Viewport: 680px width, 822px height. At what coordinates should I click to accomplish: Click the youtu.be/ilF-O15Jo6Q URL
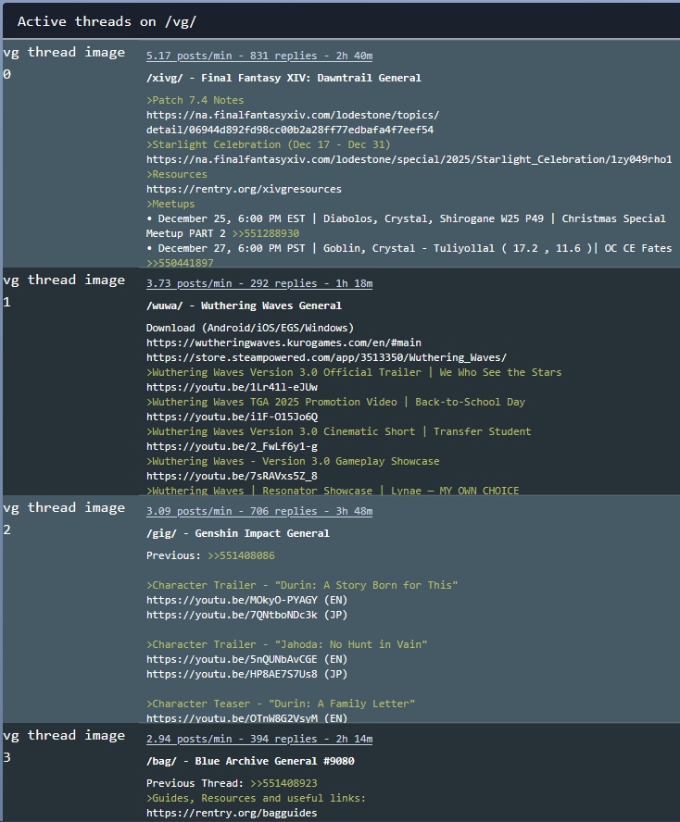tap(232, 417)
